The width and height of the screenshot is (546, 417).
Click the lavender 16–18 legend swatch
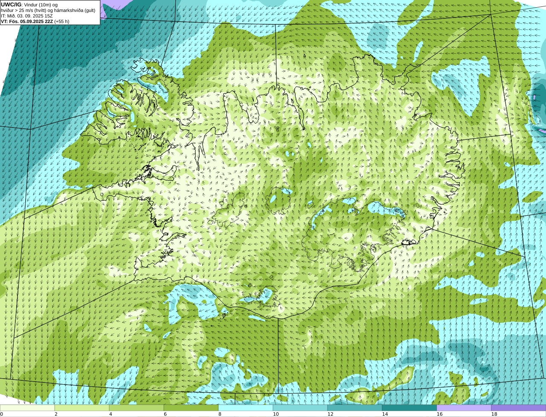464,408
